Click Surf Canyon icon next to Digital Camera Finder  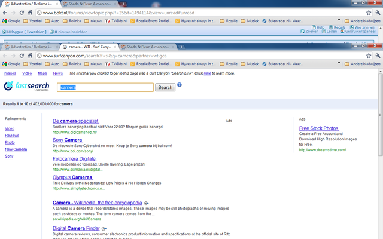pyautogui.click(x=104, y=229)
